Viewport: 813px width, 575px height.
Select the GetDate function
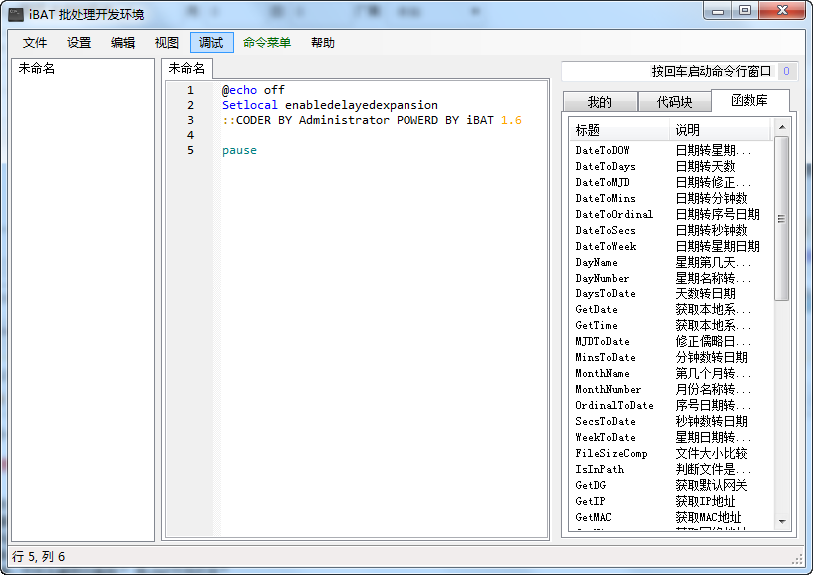click(597, 309)
